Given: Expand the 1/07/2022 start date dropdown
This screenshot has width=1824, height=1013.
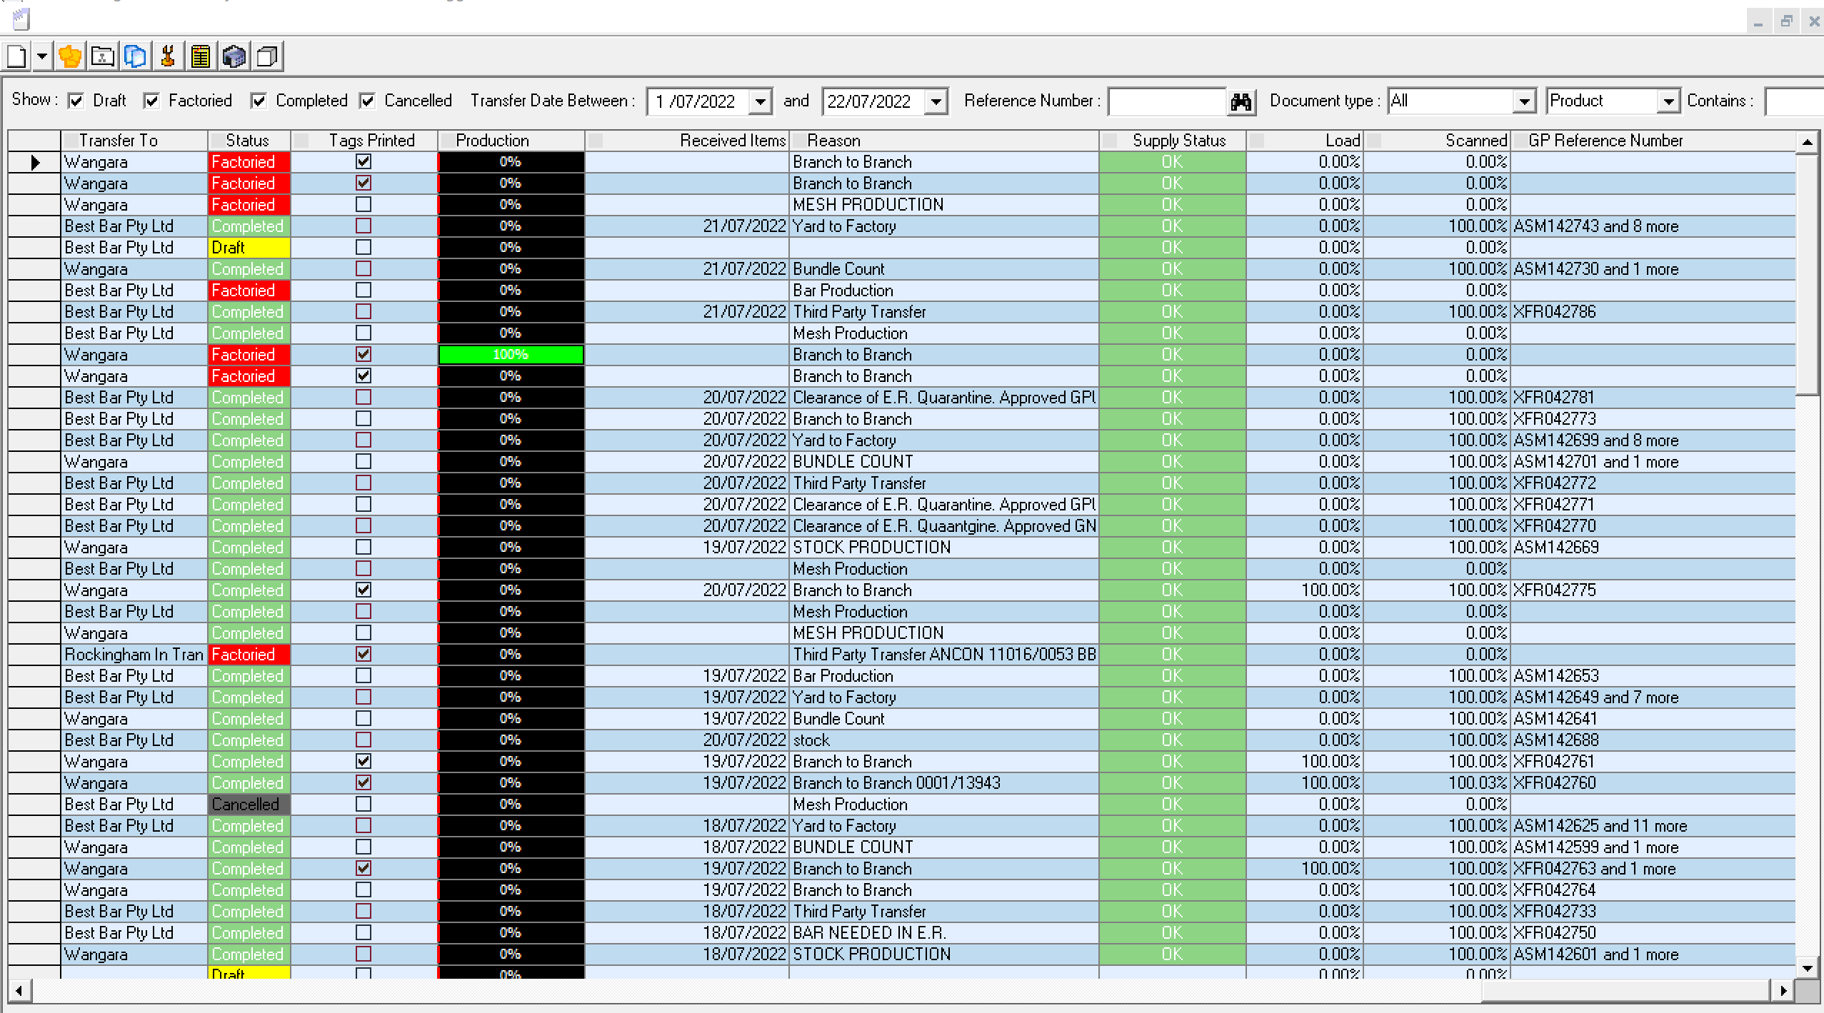Looking at the screenshot, I should (759, 101).
